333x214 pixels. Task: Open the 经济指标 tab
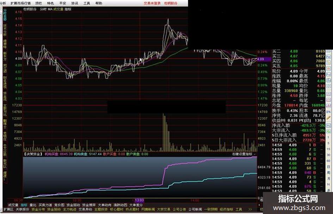click(227, 209)
